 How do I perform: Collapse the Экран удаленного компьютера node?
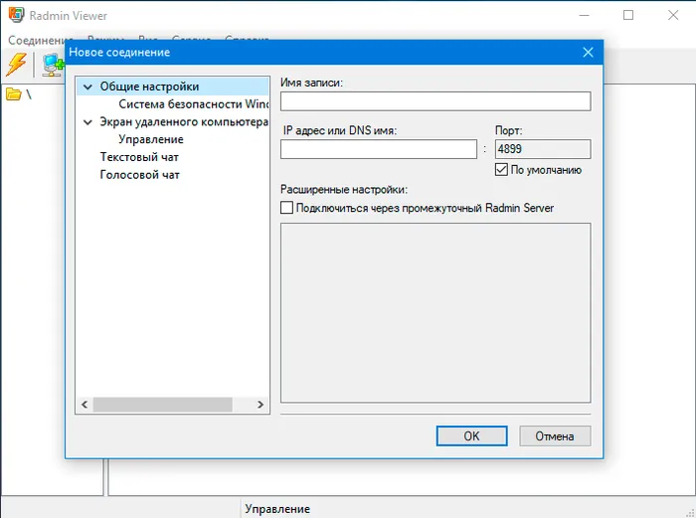(87, 122)
